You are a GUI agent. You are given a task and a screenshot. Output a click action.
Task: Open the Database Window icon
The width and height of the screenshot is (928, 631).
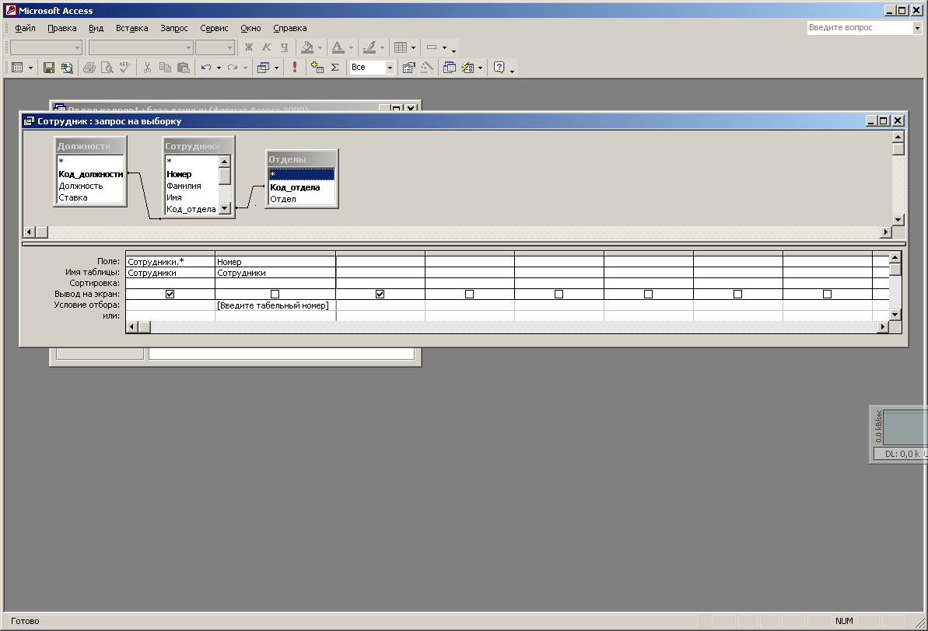pos(449,68)
